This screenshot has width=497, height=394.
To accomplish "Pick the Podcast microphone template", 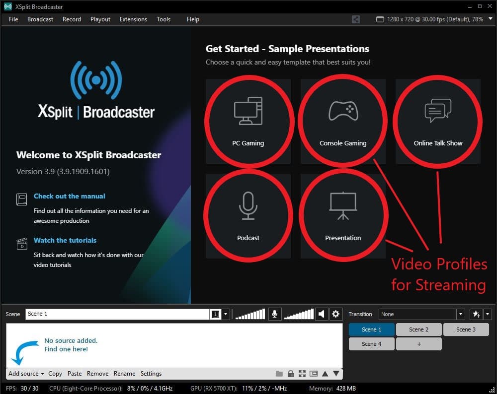I will pyautogui.click(x=248, y=216).
